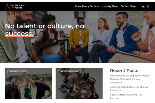Go to the Contact Page menu item
This screenshot has width=155, height=103.
(x=128, y=6)
